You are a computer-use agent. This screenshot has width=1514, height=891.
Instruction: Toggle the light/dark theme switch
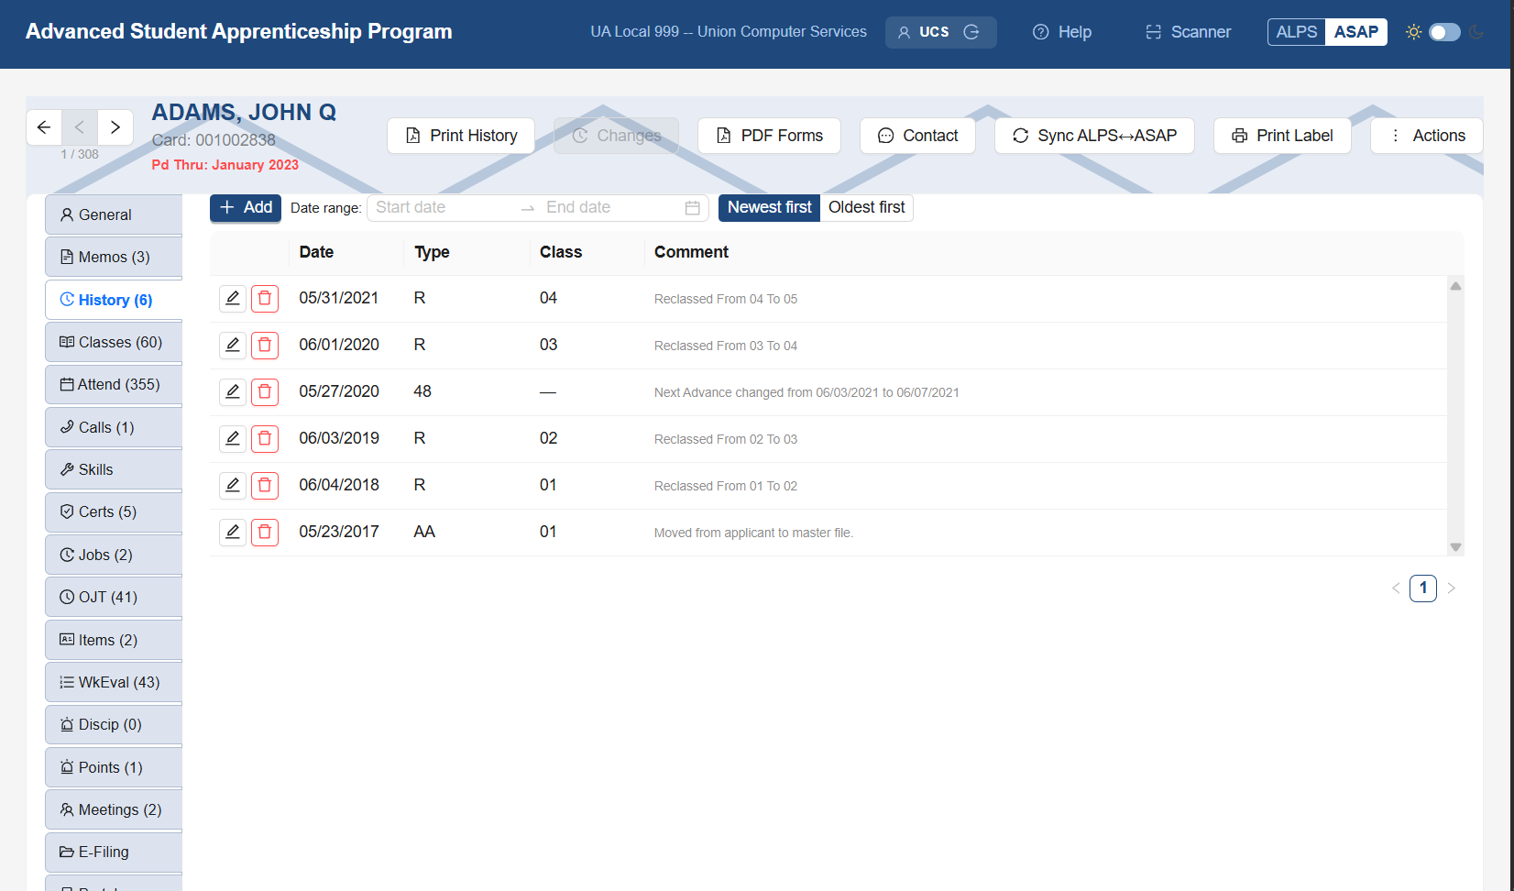pos(1445,32)
